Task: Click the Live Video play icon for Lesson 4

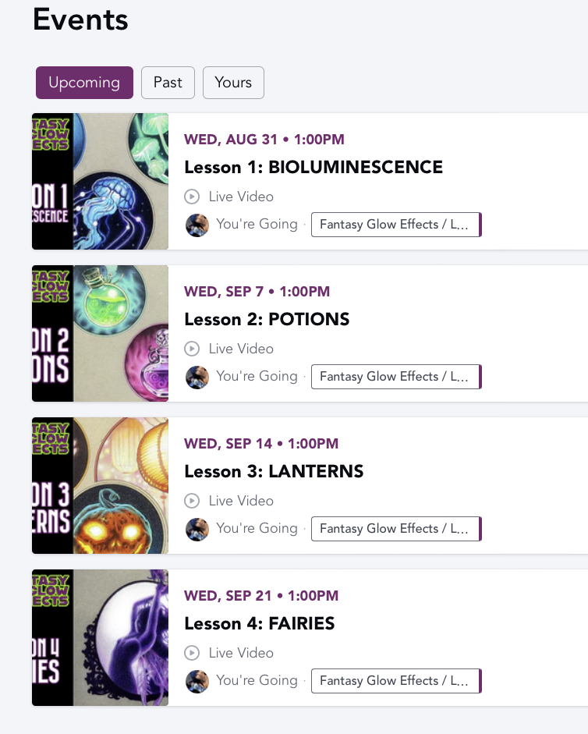Action: click(x=192, y=653)
